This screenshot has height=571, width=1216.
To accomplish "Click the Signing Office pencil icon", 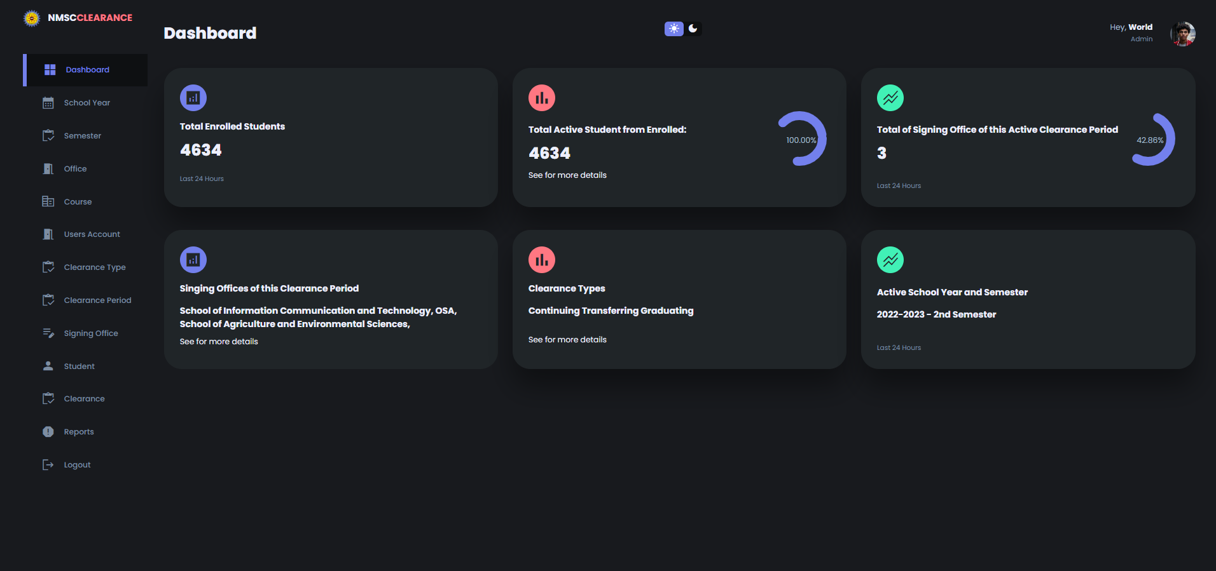I will point(48,333).
